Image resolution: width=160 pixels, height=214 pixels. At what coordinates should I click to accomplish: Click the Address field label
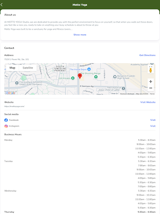[x=9, y=55]
